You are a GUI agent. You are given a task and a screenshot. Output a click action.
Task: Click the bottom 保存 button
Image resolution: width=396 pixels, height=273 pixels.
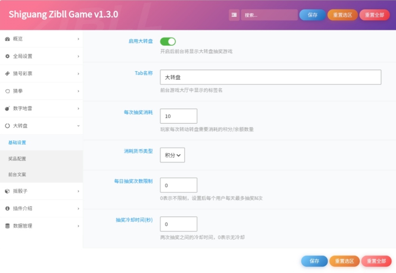315,261
